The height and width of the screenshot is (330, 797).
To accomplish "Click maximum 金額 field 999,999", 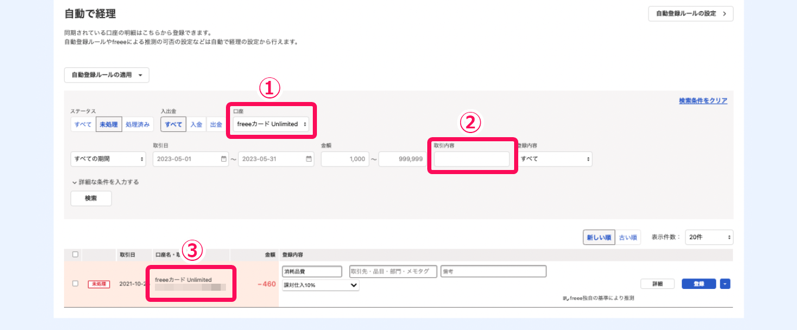I will coord(403,159).
